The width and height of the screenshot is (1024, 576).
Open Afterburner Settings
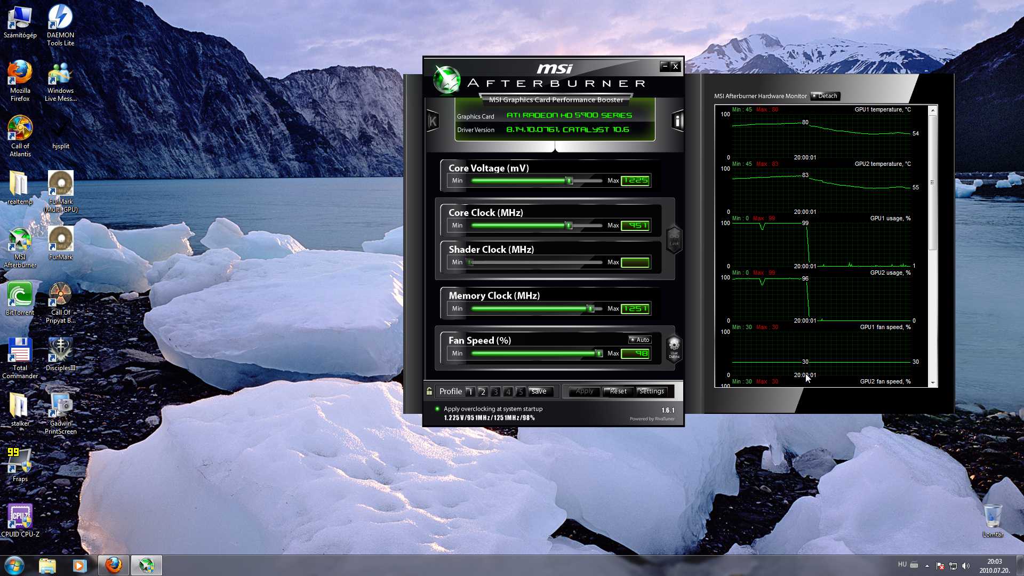(652, 391)
